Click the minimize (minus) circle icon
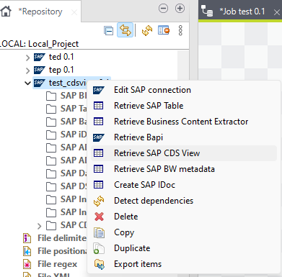The width and height of the screenshot is (282, 277). pos(163,9)
